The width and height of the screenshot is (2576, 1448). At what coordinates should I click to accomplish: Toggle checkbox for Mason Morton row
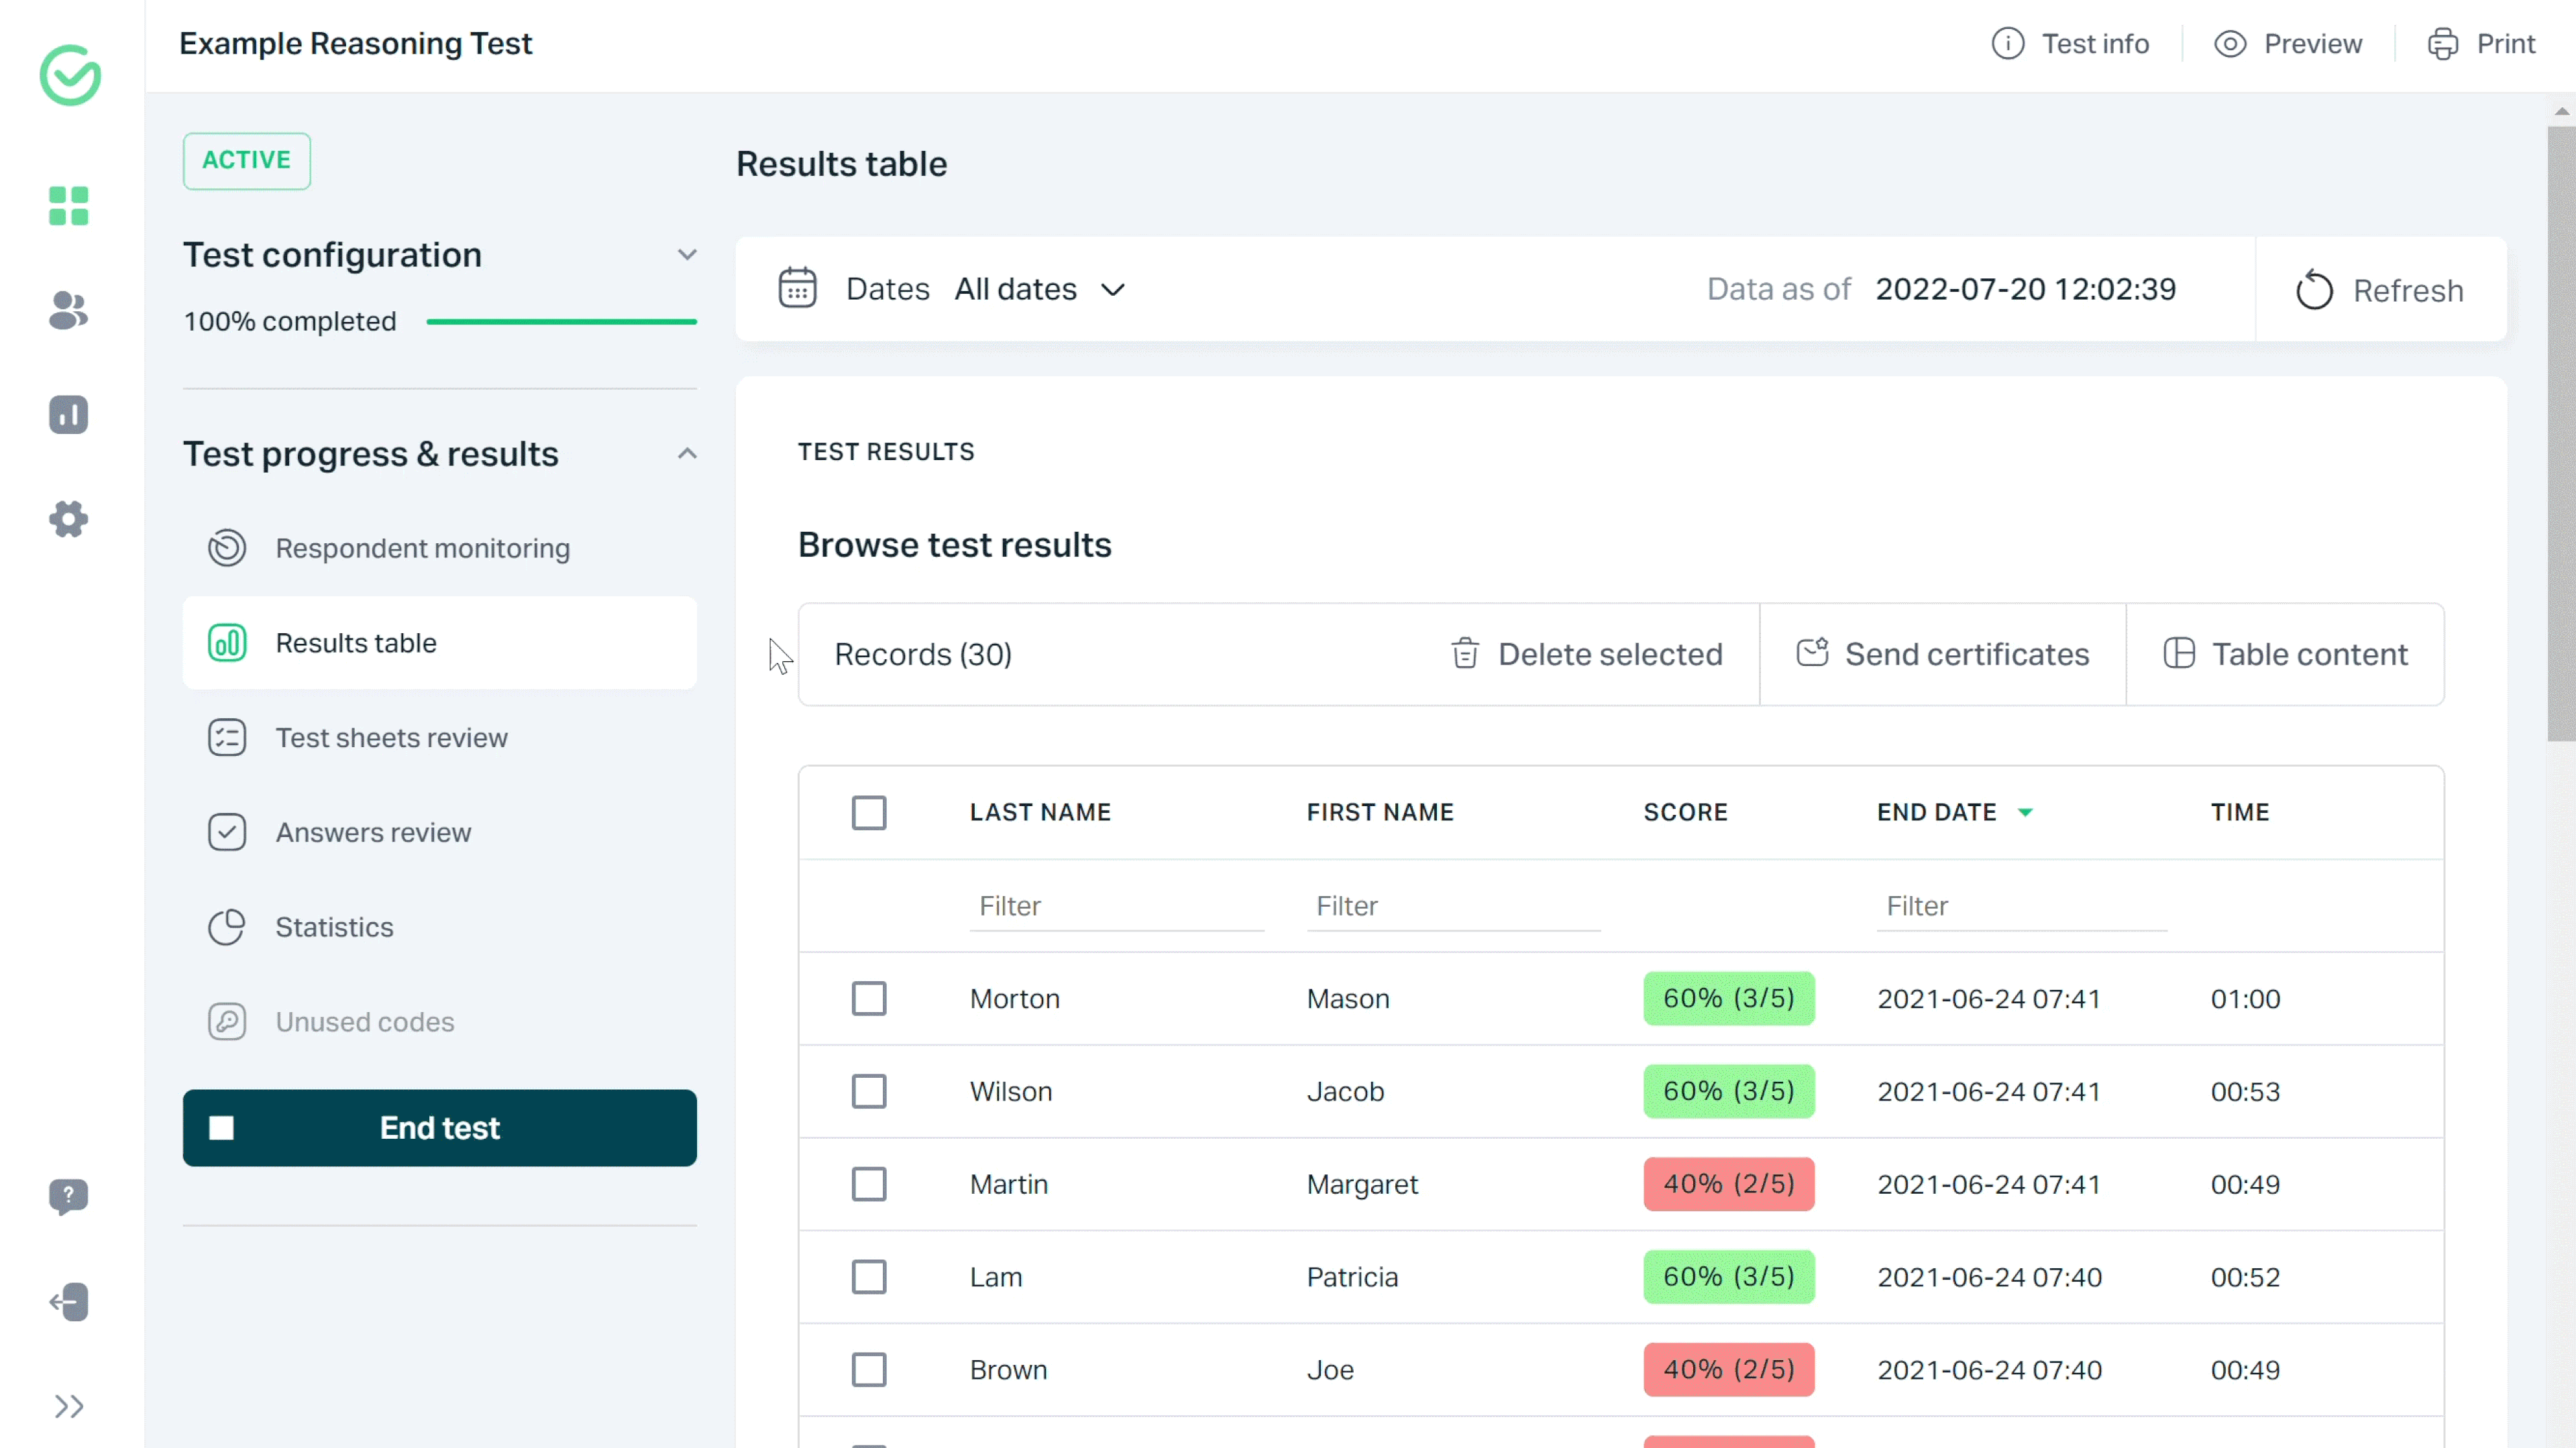(x=869, y=999)
